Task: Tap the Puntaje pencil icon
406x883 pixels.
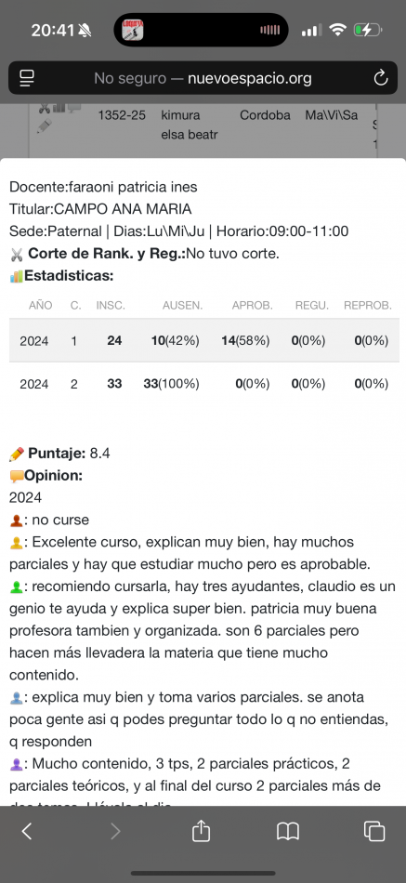Action: click(17, 454)
